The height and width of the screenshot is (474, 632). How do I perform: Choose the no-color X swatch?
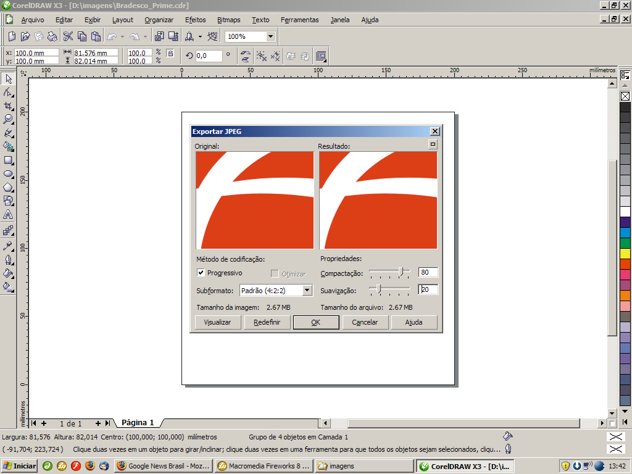(625, 96)
